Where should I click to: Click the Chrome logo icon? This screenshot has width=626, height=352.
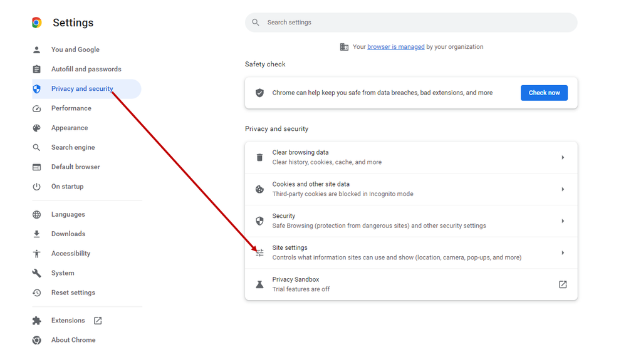coord(37,23)
